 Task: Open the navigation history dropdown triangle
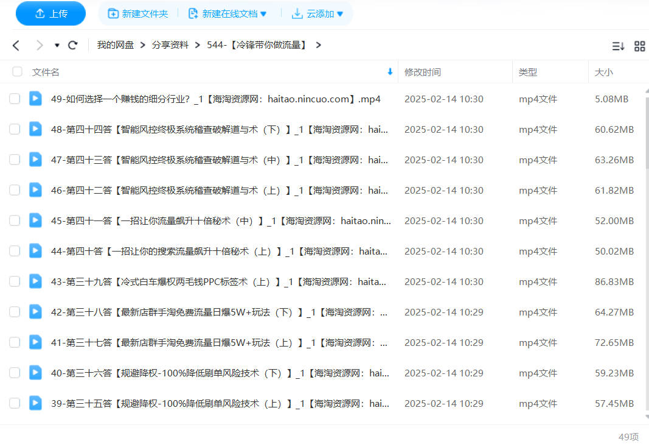point(57,45)
